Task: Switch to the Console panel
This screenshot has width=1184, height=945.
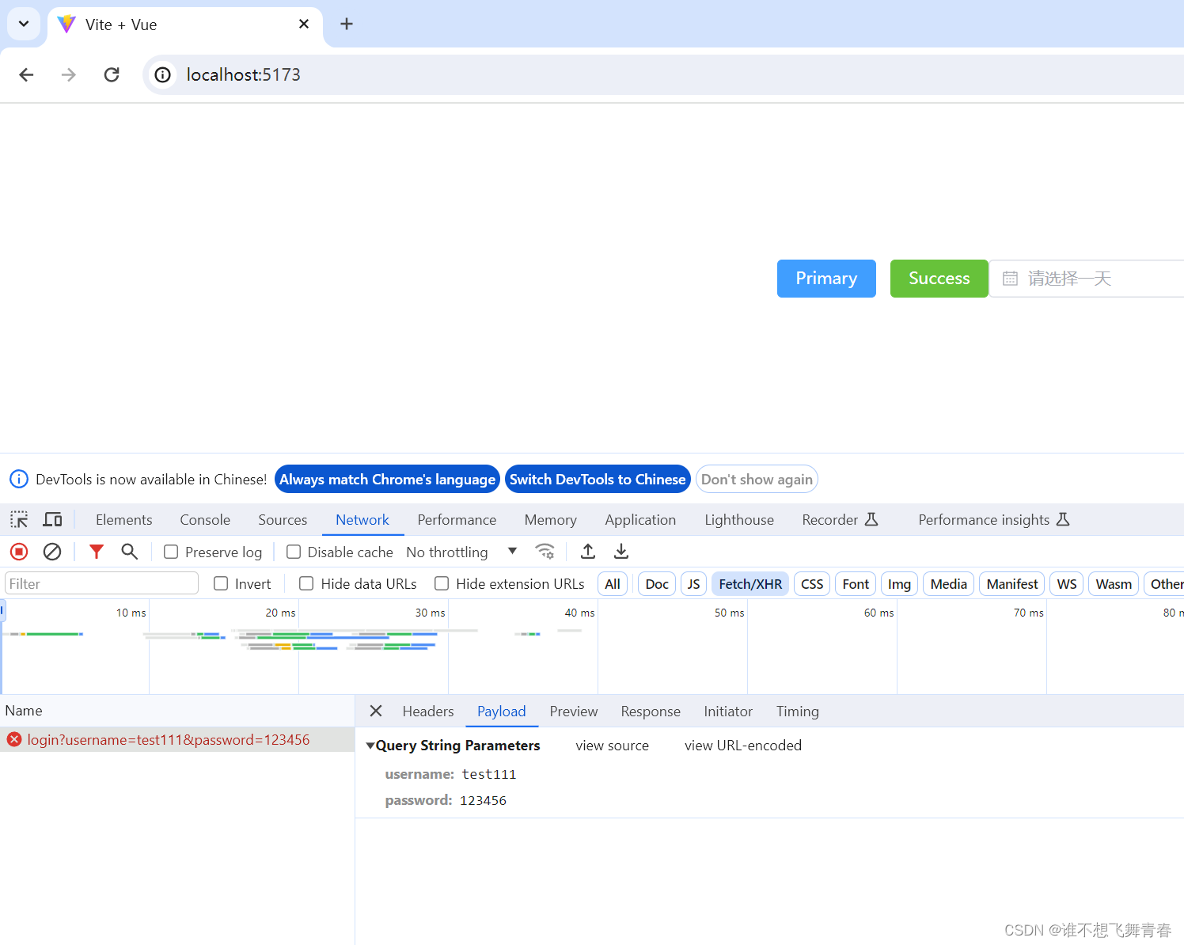Action: pyautogui.click(x=205, y=519)
